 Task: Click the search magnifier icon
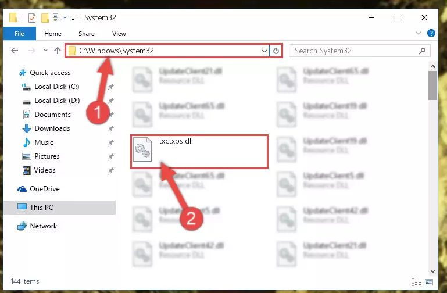pyautogui.click(x=422, y=51)
